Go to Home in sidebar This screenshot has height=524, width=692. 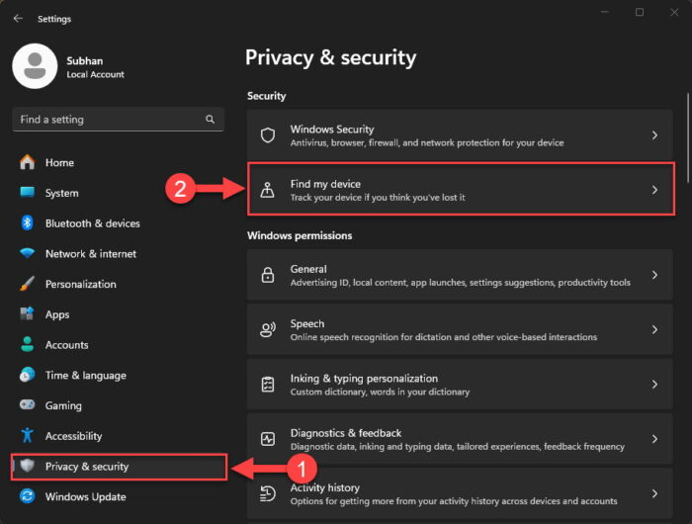pos(59,162)
